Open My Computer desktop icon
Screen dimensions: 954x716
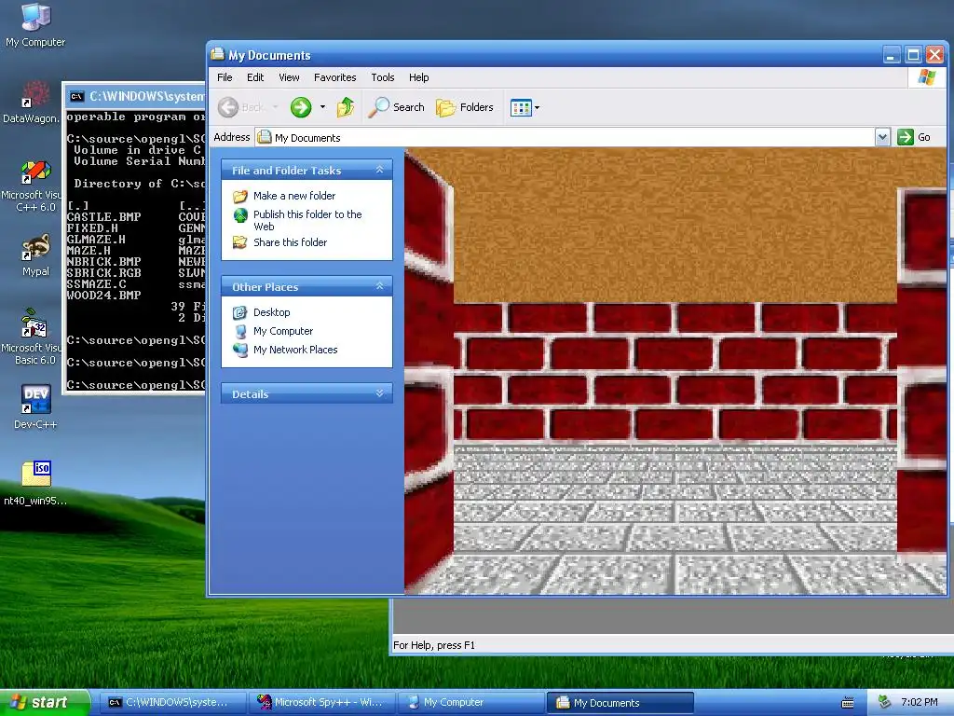tap(35, 24)
